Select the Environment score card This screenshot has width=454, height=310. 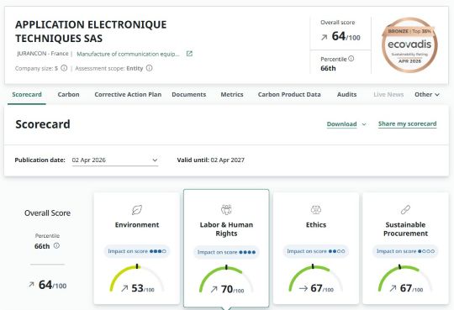point(137,249)
